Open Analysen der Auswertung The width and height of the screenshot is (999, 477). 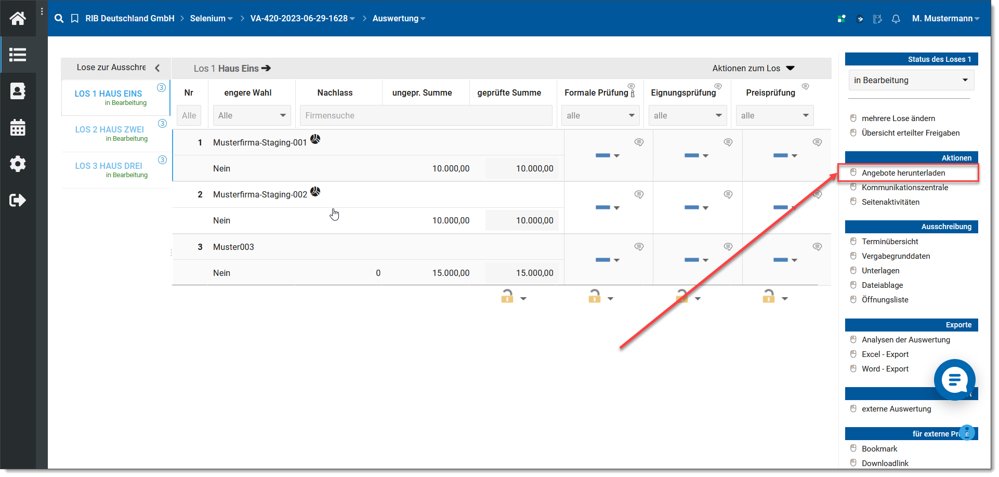click(x=906, y=339)
